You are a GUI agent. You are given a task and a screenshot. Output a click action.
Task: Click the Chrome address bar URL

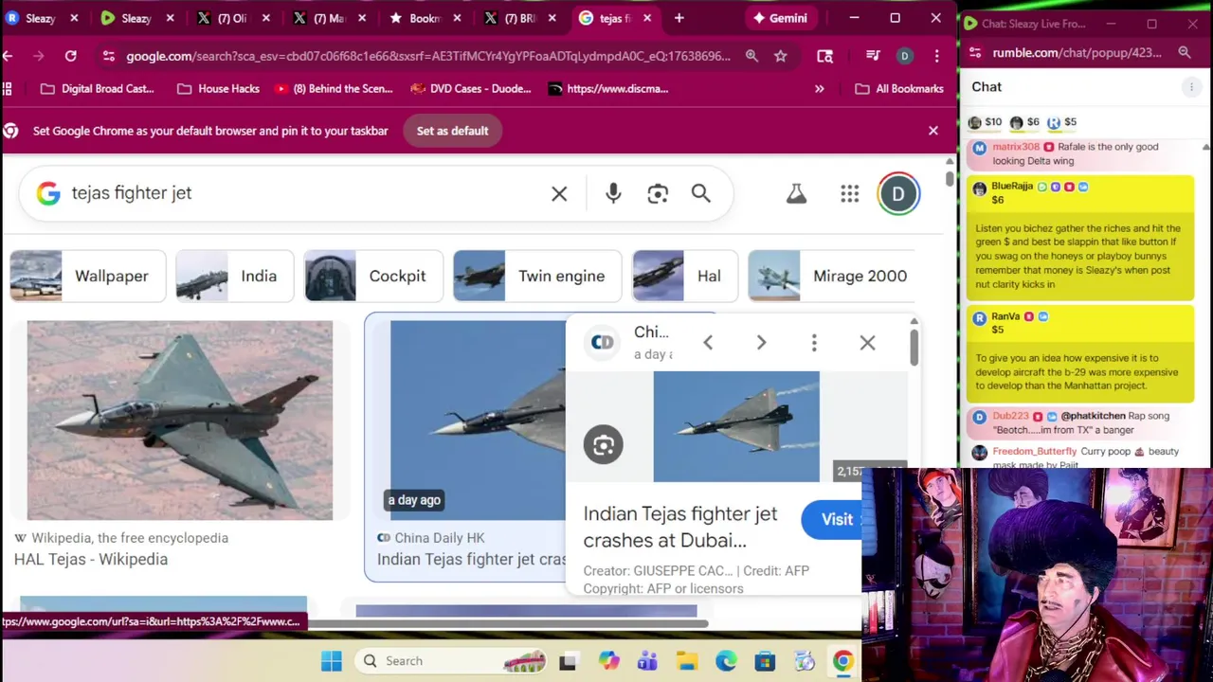(428, 56)
